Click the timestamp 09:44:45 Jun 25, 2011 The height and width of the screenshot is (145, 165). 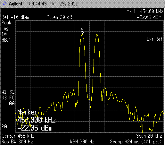[53, 4]
